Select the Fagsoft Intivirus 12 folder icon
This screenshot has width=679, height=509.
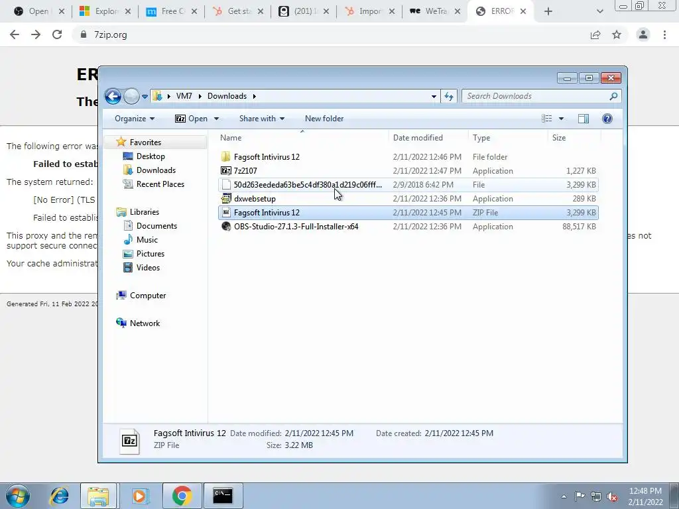tap(225, 156)
